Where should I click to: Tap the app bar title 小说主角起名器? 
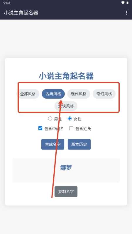coord(21,13)
